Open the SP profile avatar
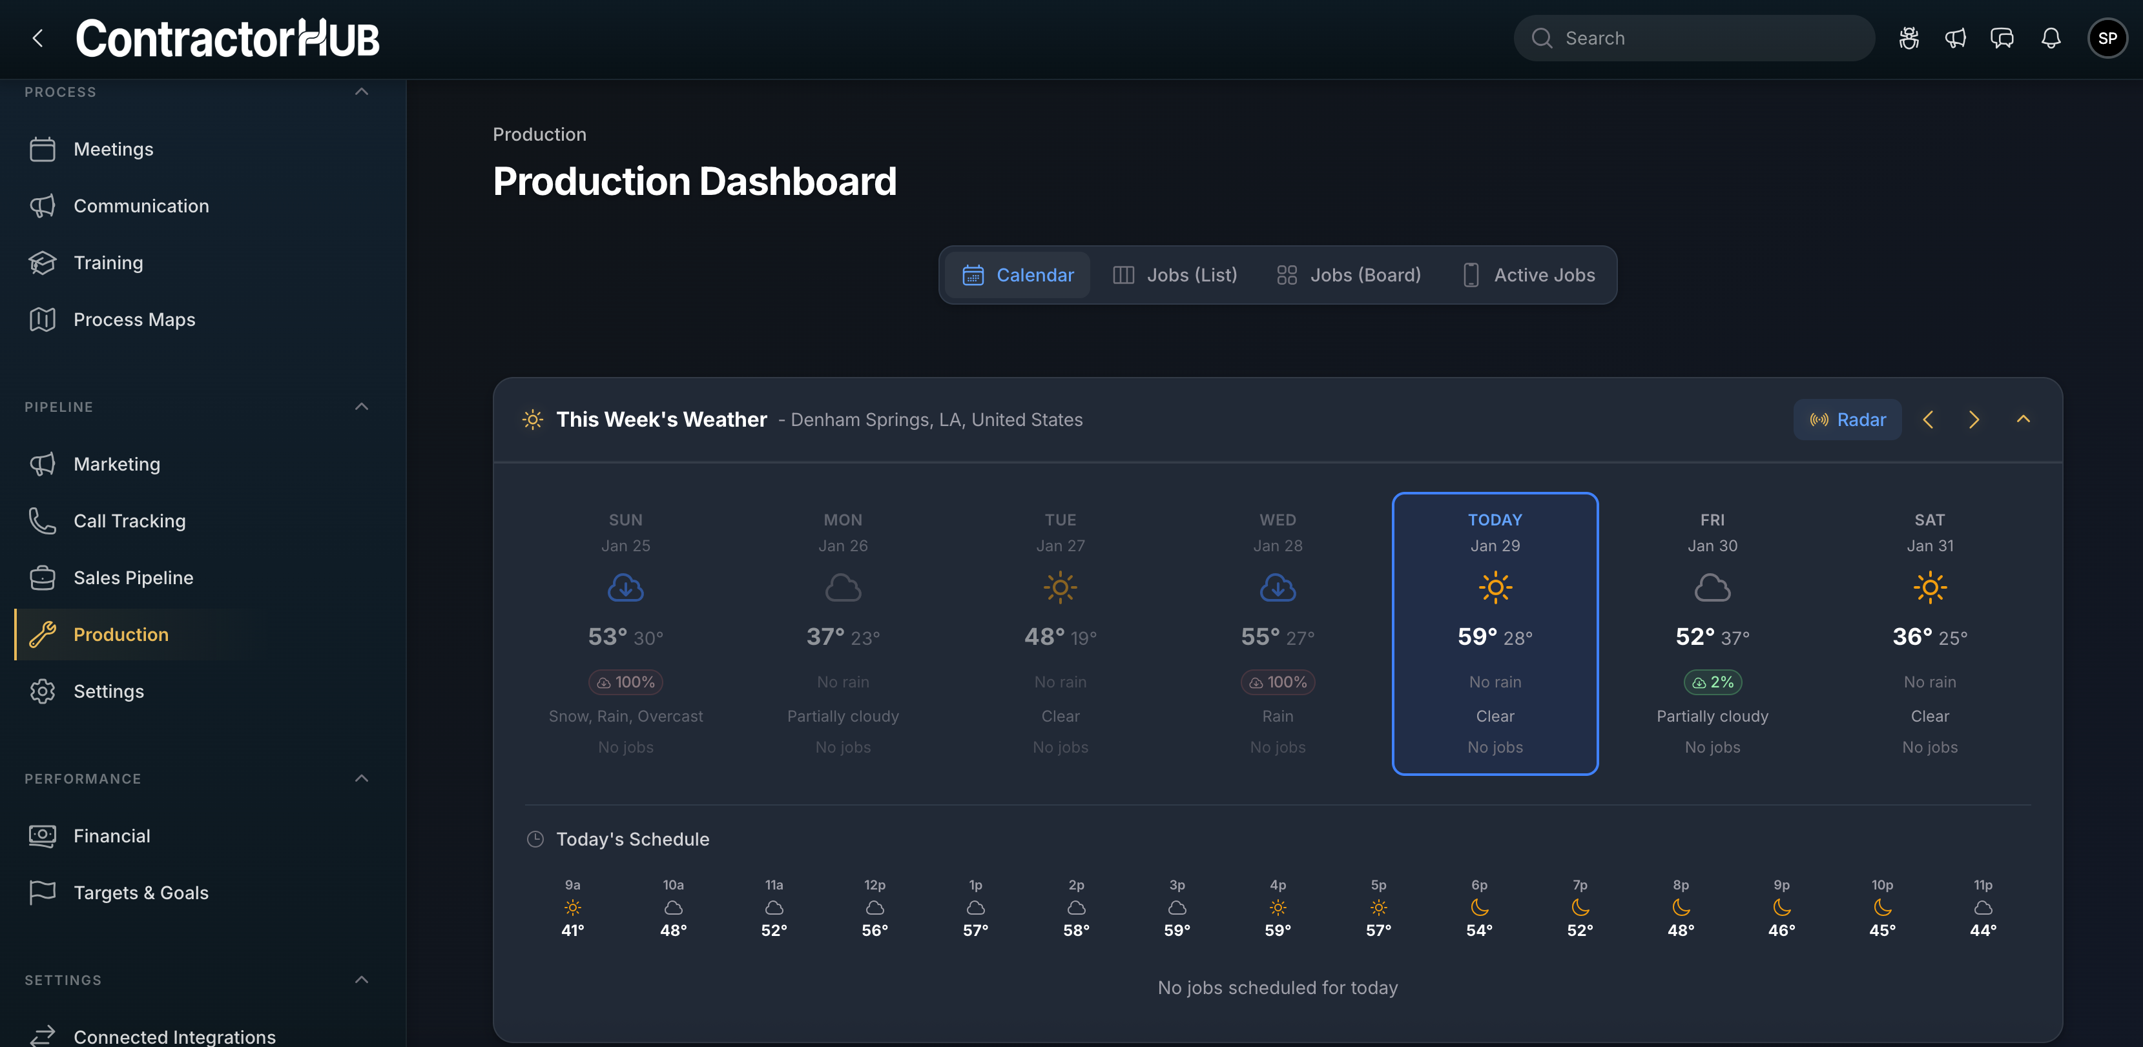This screenshot has height=1047, width=2143. click(x=2107, y=37)
